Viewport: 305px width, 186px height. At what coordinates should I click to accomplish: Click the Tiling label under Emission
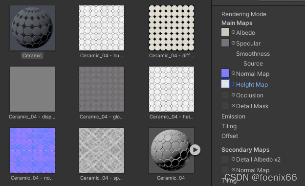coord(229,126)
